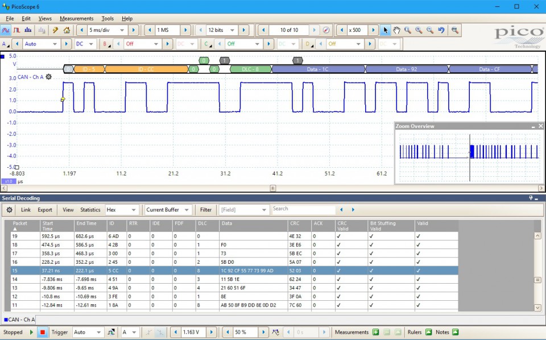Click the Auto Setup lightning icon
The height and width of the screenshot is (340, 546).
55,30
